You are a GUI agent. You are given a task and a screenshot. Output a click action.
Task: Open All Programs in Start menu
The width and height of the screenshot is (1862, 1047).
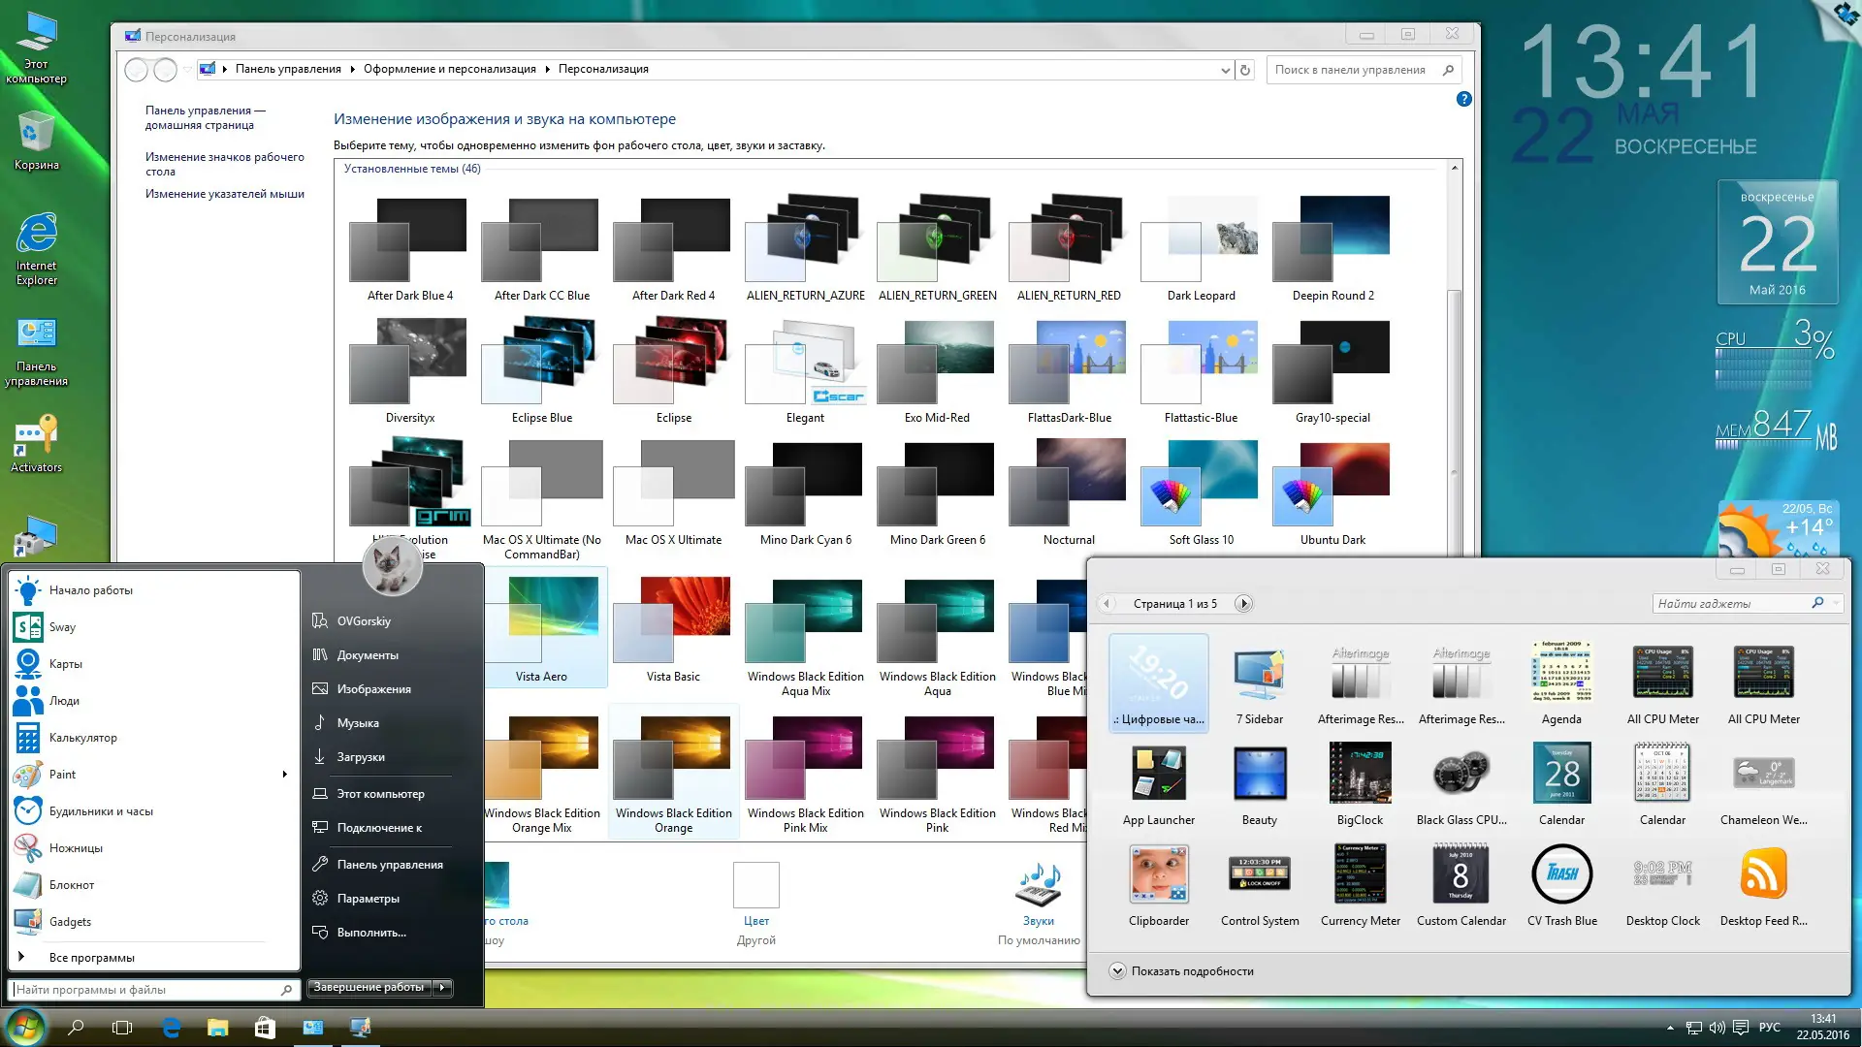coord(91,958)
